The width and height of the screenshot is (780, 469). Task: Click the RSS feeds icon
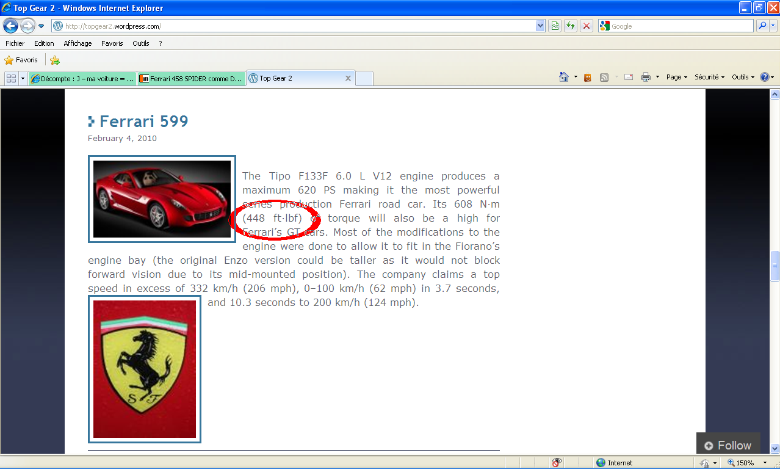604,78
